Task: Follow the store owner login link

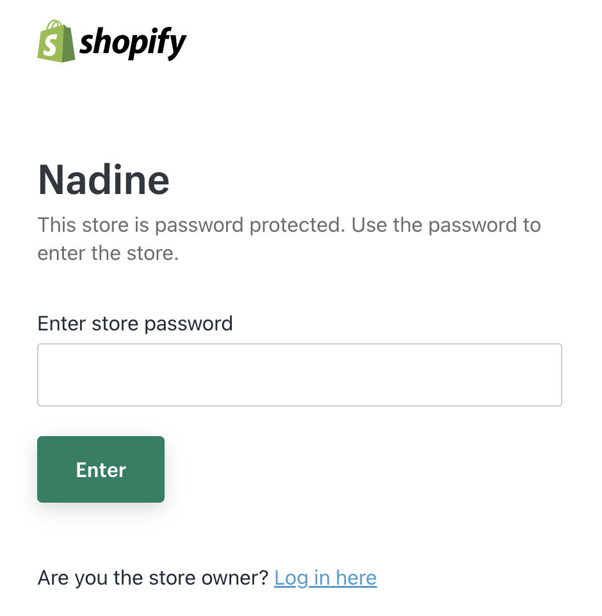Action: point(325,578)
